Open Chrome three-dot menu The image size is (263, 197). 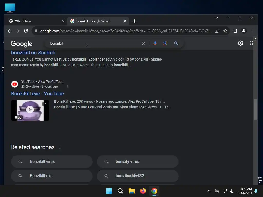coord(252,31)
